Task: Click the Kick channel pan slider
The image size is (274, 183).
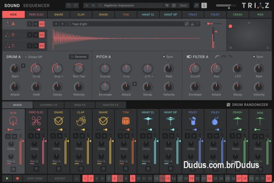Action: pos(13,130)
